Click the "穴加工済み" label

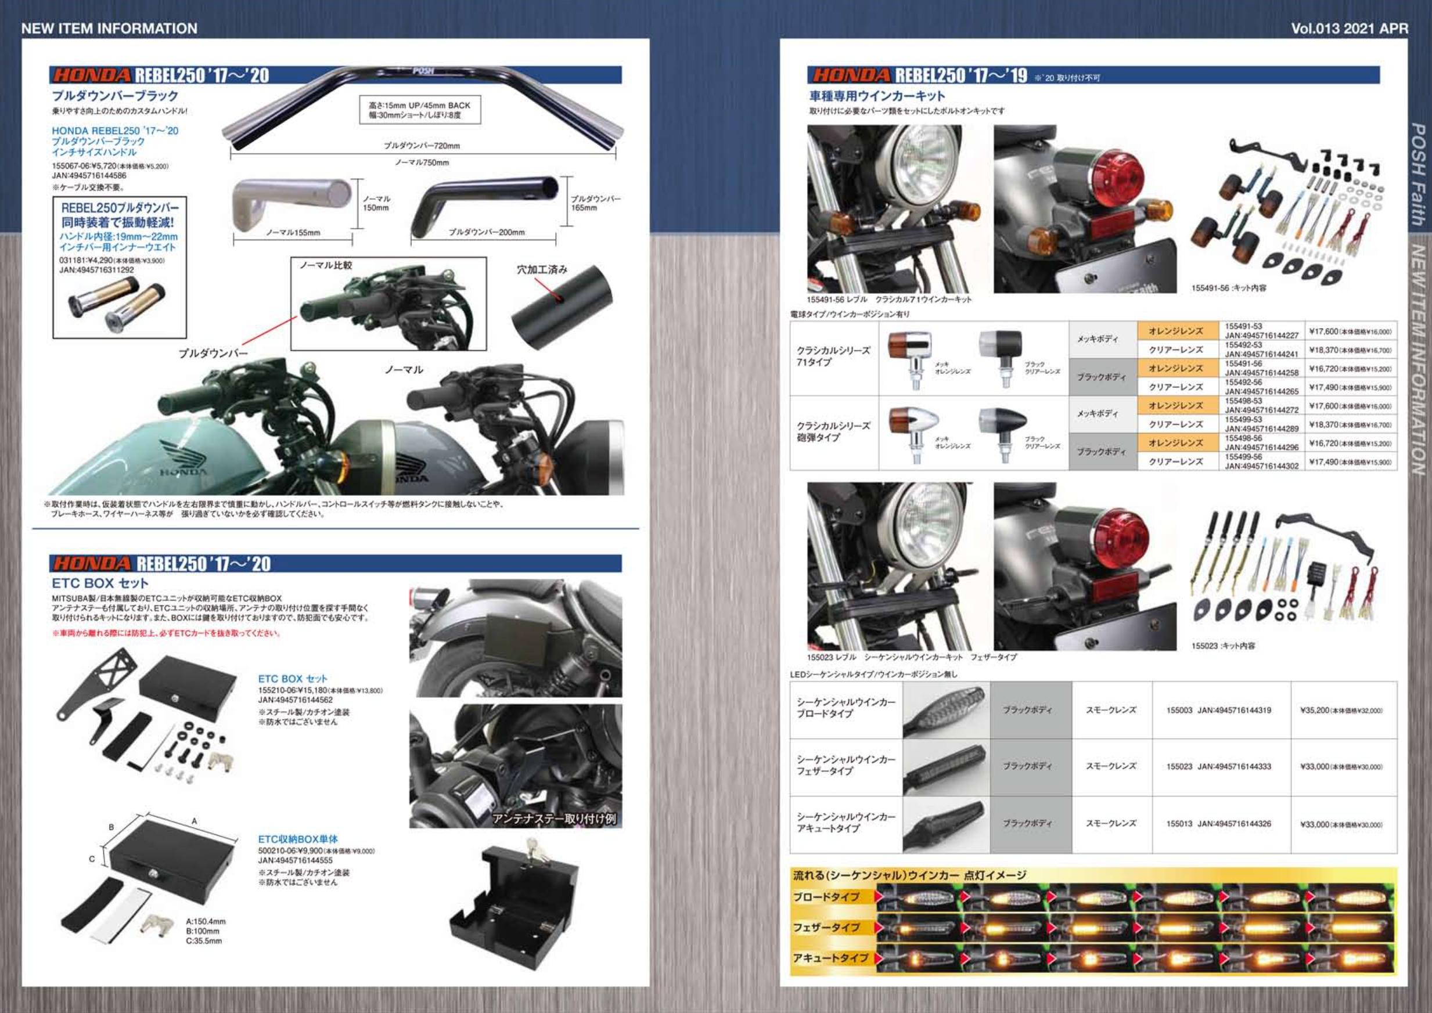pos(542,269)
